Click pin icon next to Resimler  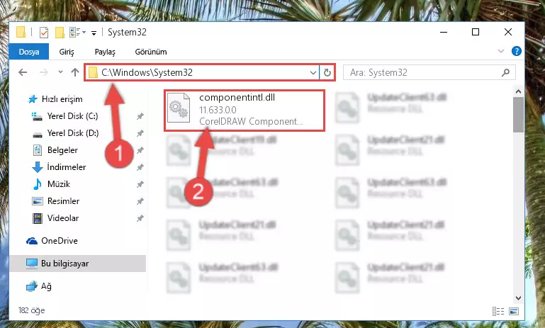point(140,201)
